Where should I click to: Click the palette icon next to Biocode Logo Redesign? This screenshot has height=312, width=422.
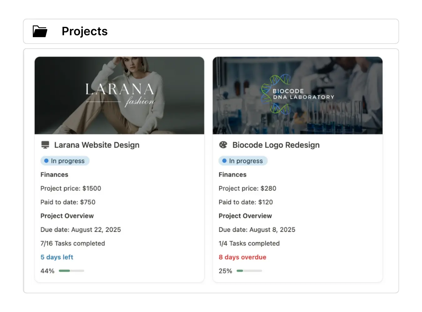pyautogui.click(x=223, y=145)
